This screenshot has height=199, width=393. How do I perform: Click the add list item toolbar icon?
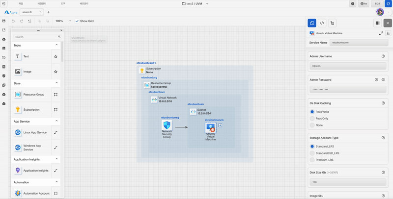[30, 21]
